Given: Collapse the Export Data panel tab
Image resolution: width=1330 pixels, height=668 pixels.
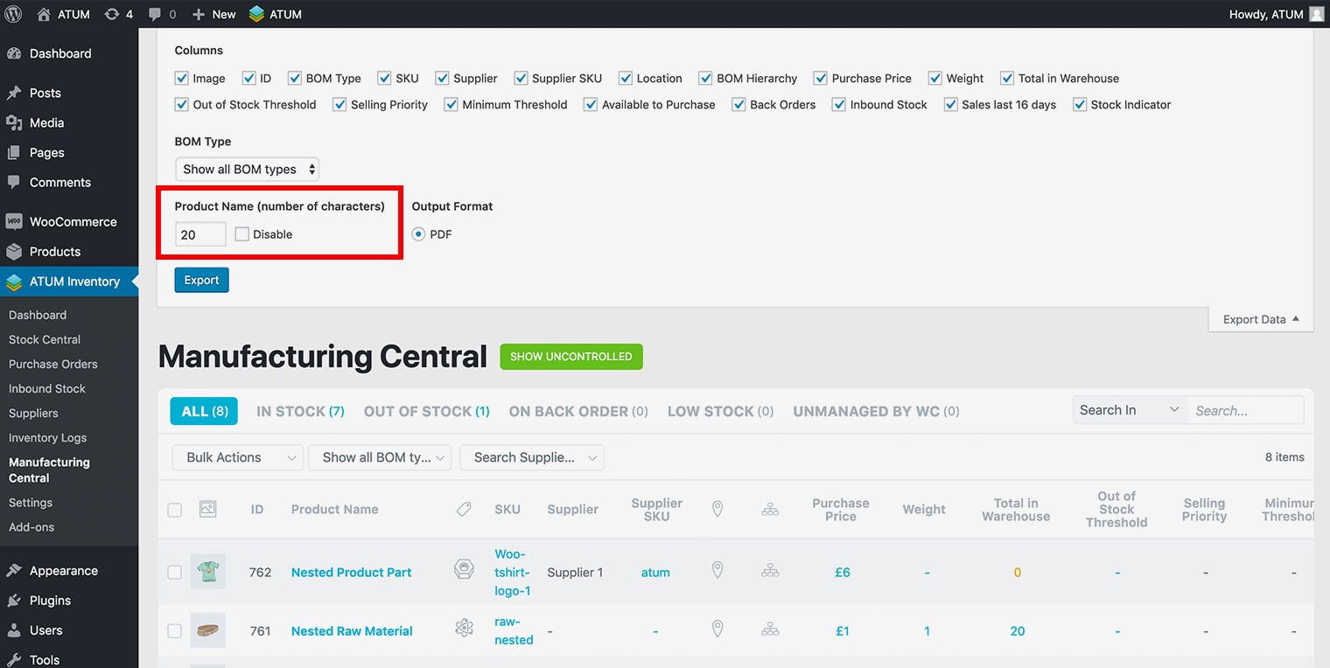Looking at the screenshot, I should coord(1260,319).
